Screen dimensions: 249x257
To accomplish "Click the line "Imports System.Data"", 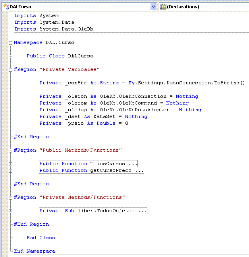I will tap(44, 22).
